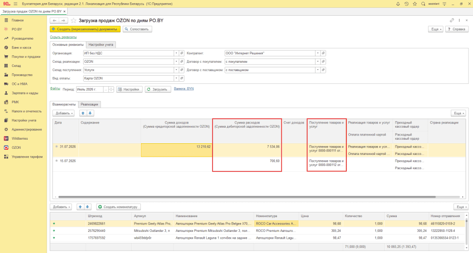
Task: Click Скрыть реквизиты link
Action: click(x=63, y=37)
